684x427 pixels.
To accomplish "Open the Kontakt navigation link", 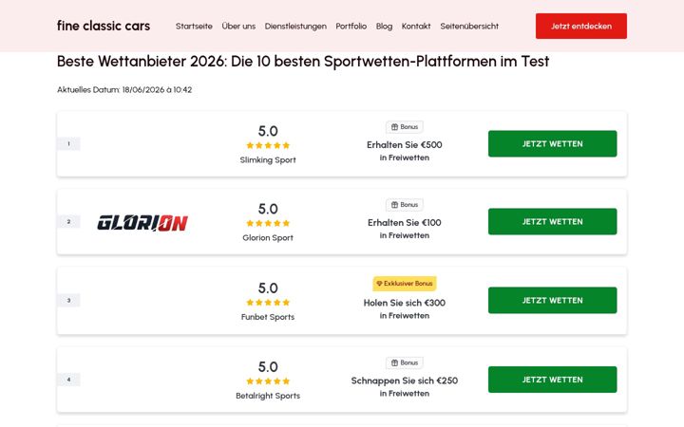I will click(x=416, y=27).
